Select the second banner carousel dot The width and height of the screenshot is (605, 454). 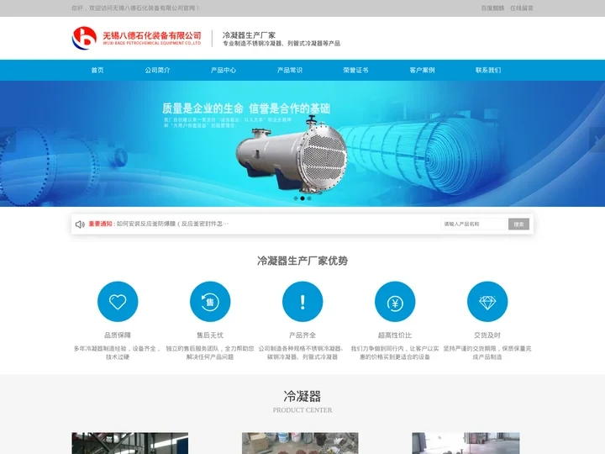click(x=302, y=198)
